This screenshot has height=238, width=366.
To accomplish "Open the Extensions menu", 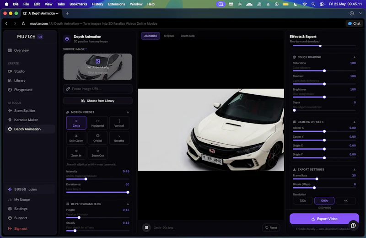I will coord(117,4).
